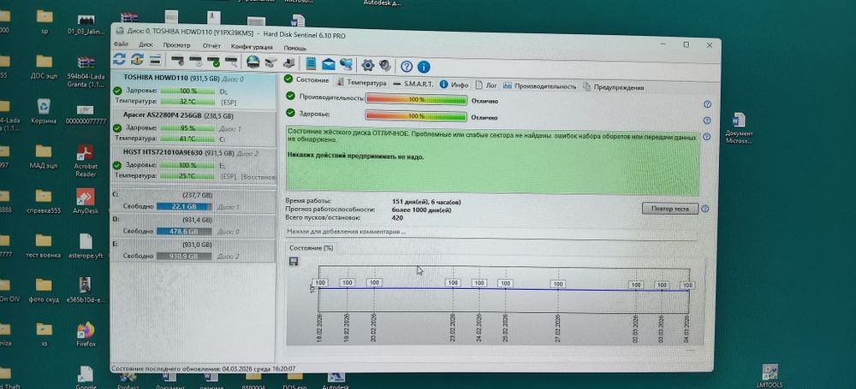This screenshot has width=856, height=389.
Task: Click the справка555 folder on desktop
Action: (44, 201)
